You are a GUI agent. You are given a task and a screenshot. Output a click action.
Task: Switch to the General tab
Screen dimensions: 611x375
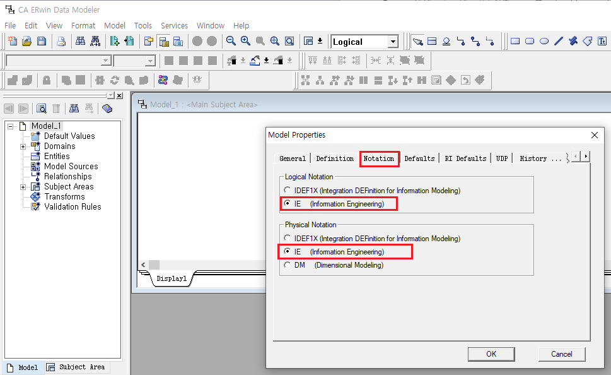pyautogui.click(x=293, y=158)
